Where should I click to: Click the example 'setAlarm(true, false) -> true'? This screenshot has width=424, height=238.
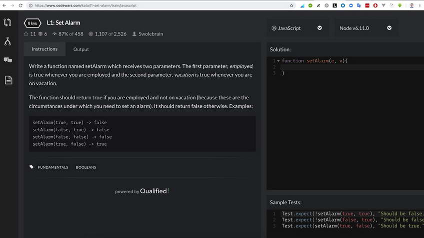click(69, 144)
